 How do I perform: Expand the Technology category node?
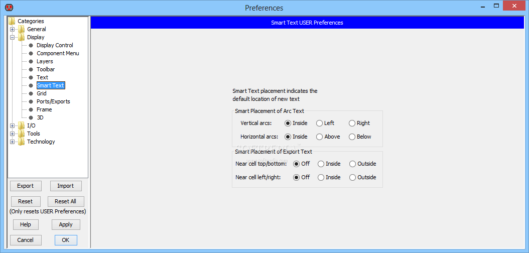click(12, 142)
